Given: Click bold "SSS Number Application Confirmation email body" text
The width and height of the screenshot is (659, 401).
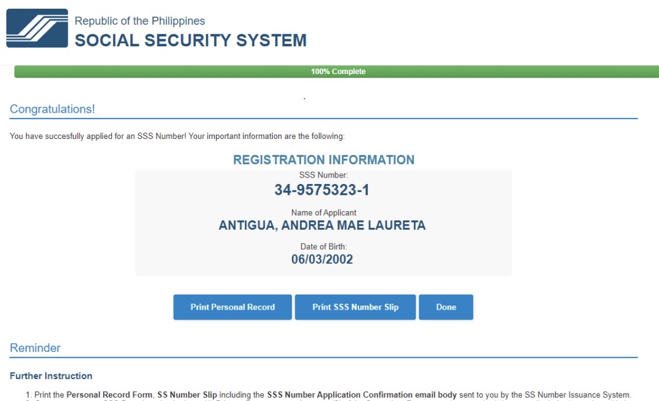Looking at the screenshot, I should [362, 395].
